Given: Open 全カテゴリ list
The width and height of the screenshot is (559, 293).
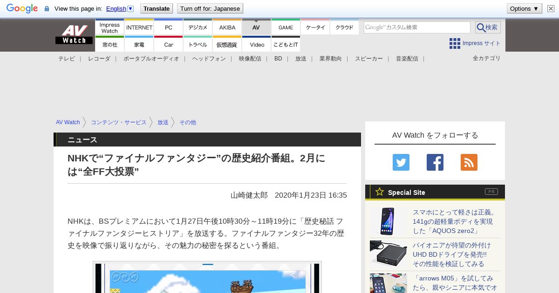Looking at the screenshot, I should tap(486, 58).
